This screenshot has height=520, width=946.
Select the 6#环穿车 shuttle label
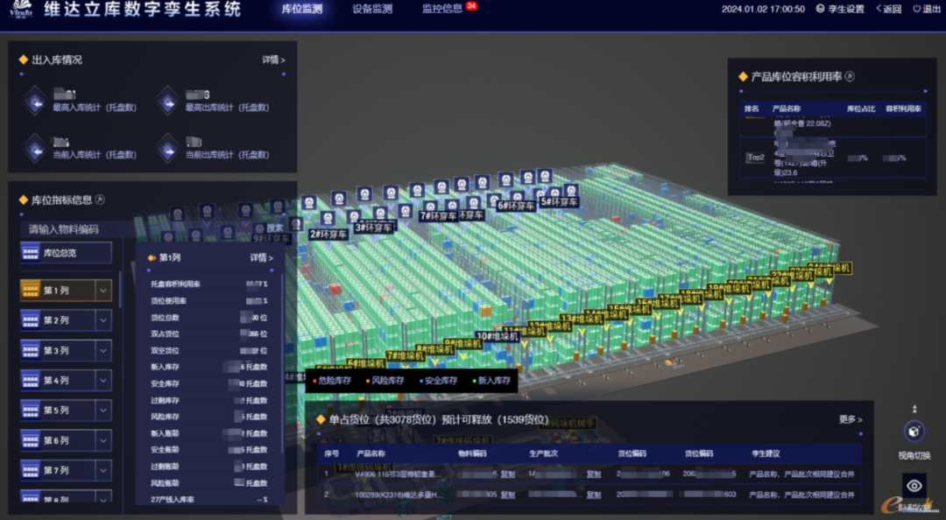click(x=516, y=206)
